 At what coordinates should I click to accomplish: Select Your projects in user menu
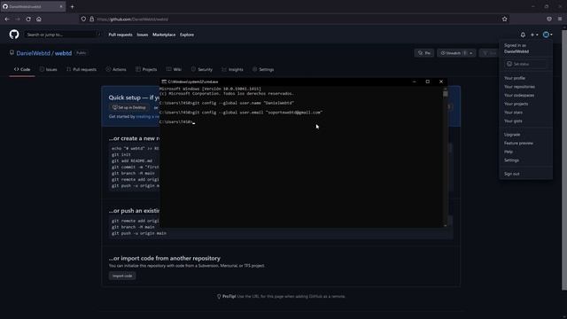[516, 104]
